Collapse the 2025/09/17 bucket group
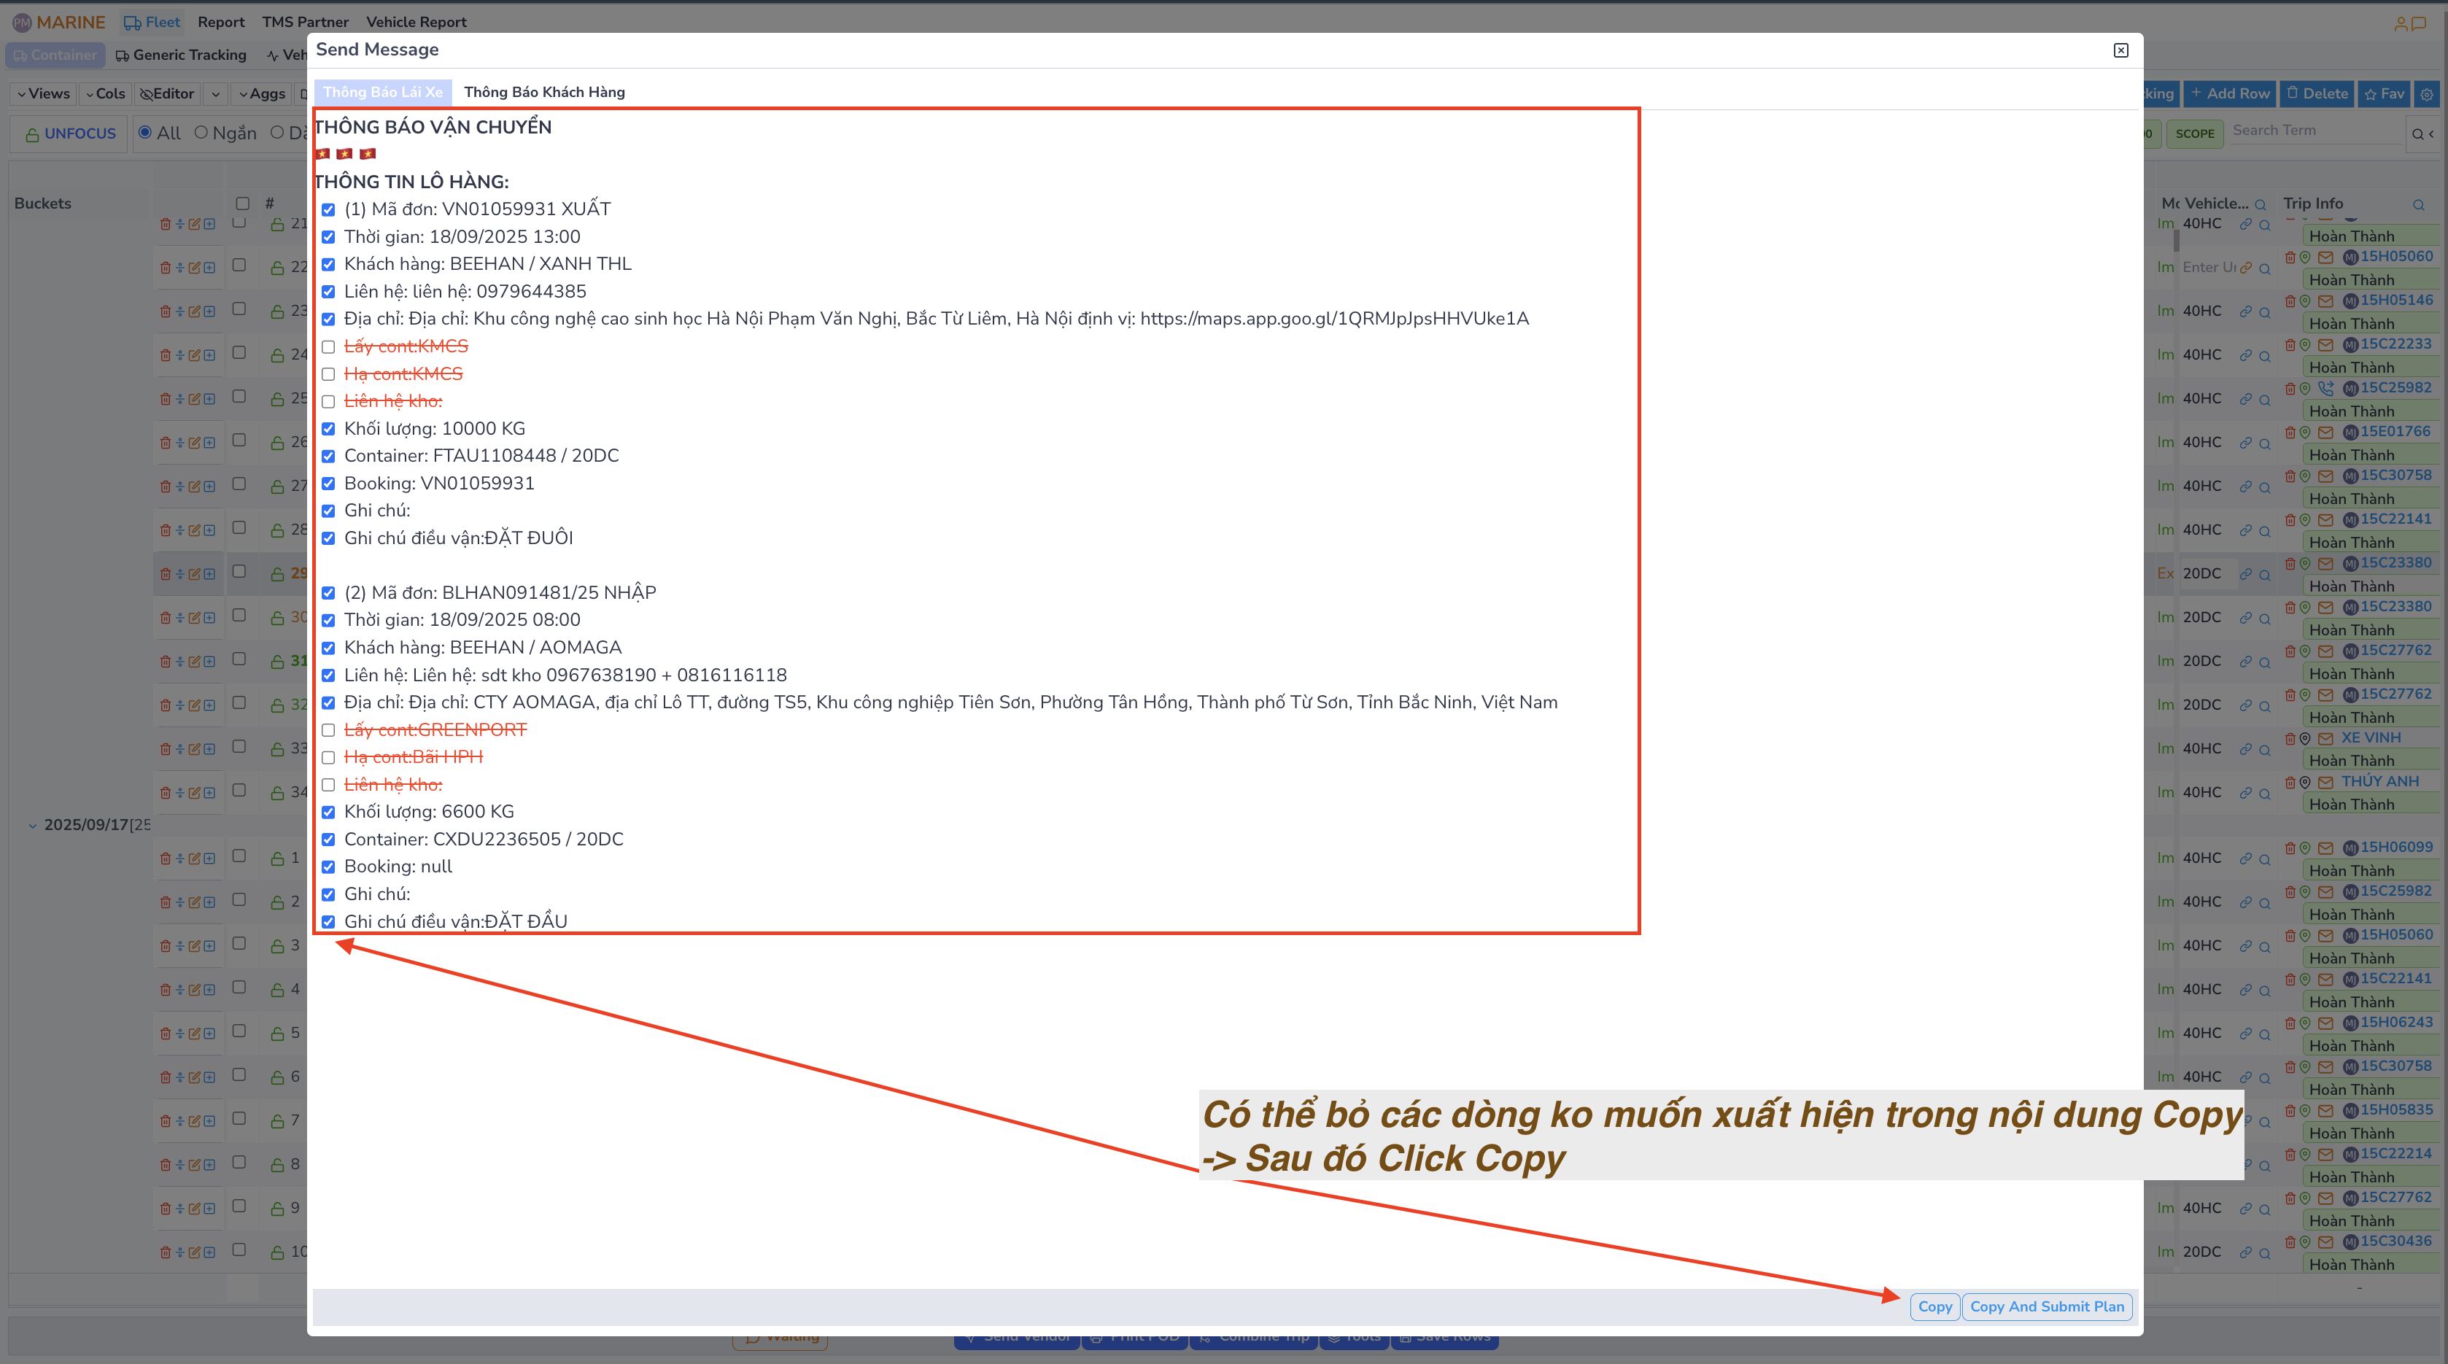The image size is (2448, 1364). (x=34, y=825)
